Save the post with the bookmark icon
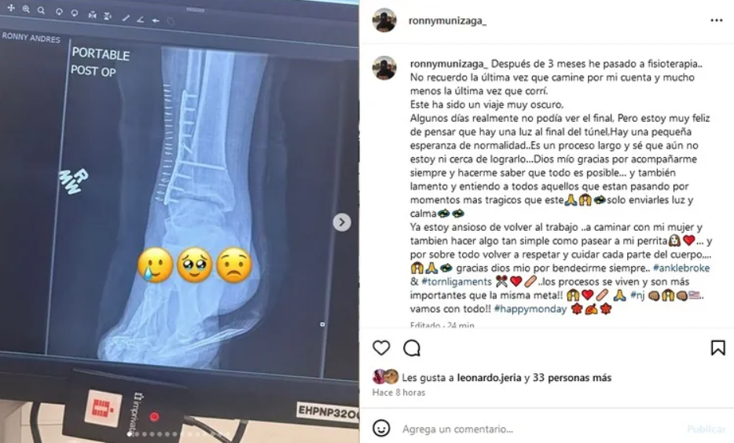Image resolution: width=734 pixels, height=443 pixels. 717,348
